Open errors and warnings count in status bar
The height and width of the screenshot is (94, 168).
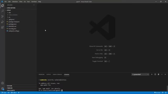pyautogui.click(x=14, y=93)
